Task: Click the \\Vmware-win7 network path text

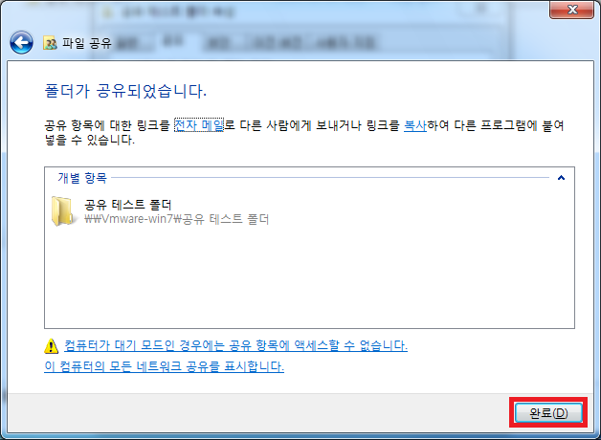Action: [176, 219]
